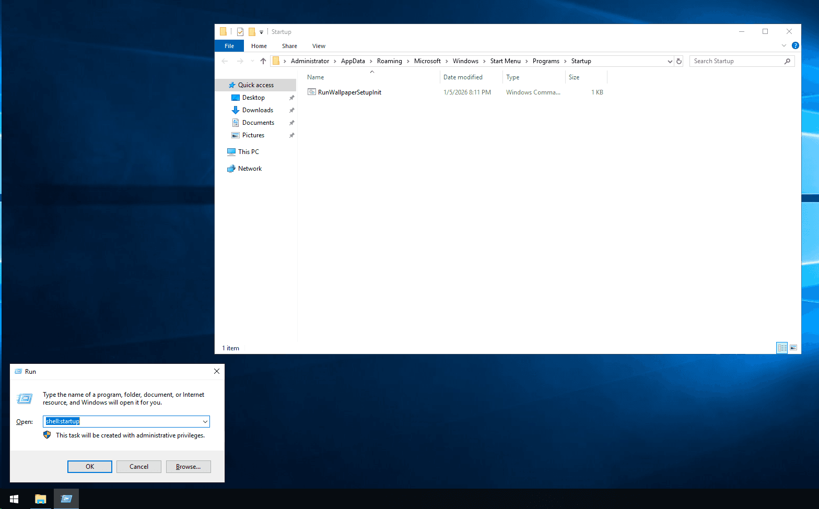Open the View ribbon tab

pos(319,46)
